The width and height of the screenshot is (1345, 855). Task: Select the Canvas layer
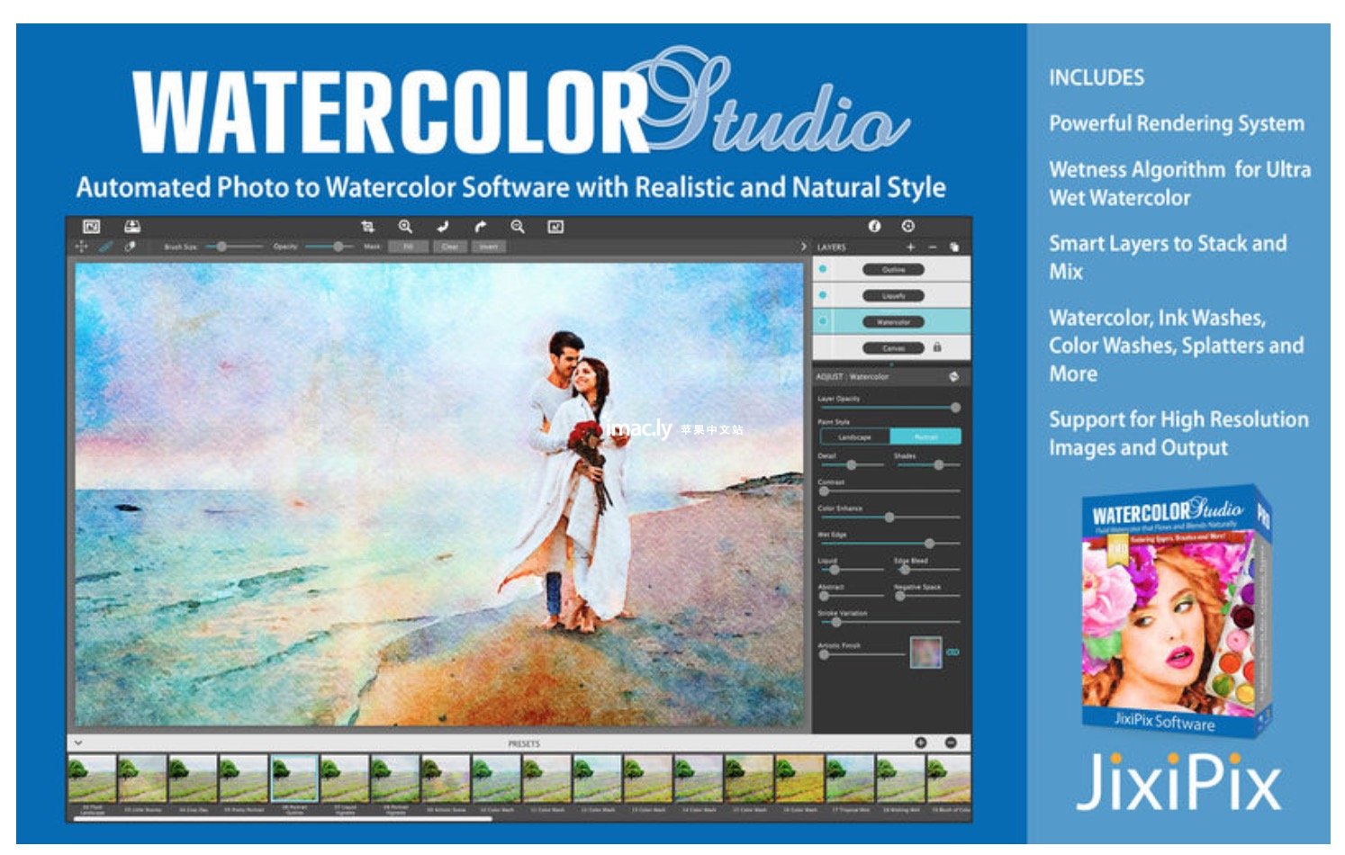tap(892, 347)
